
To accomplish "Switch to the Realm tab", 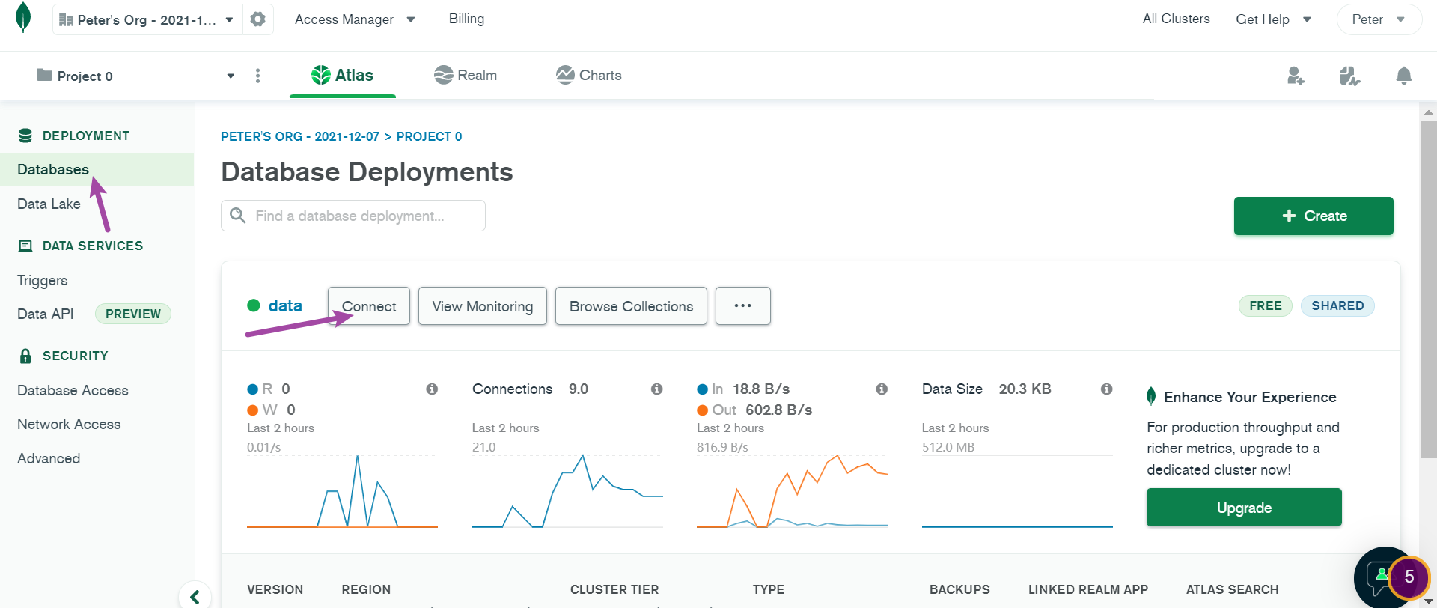I will 466,75.
